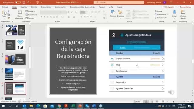
Task: Click the Comentarios button
Action: click(184, 7)
